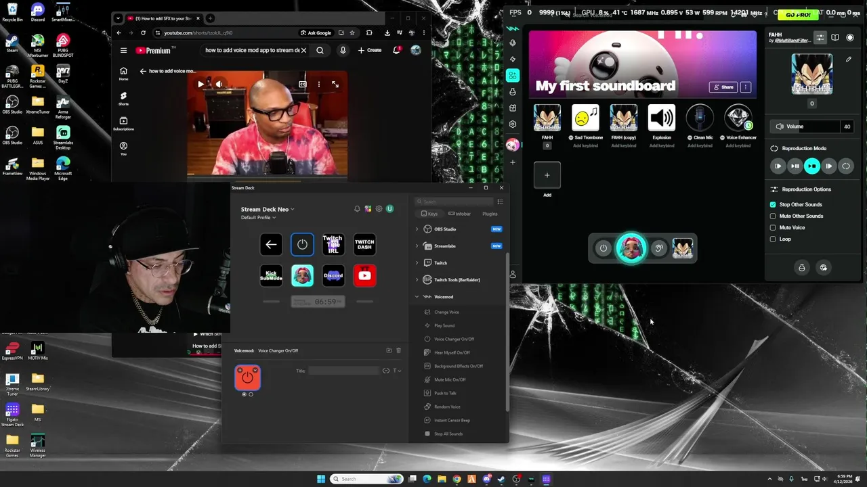Toggle closed captions on the Short
The width and height of the screenshot is (867, 487).
point(303,84)
